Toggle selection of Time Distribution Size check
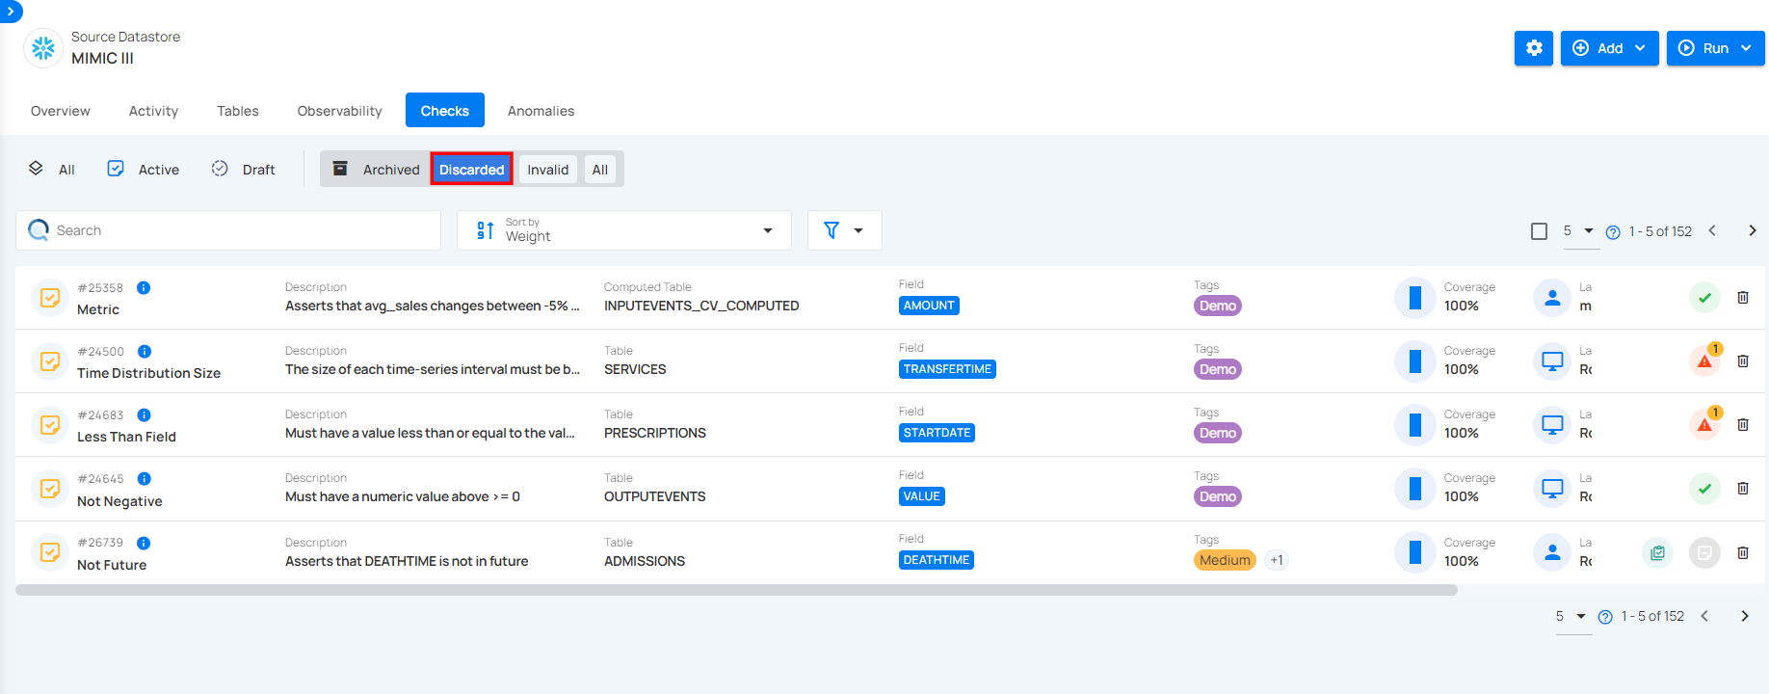Viewport: 1769px width, 694px height. 50,361
